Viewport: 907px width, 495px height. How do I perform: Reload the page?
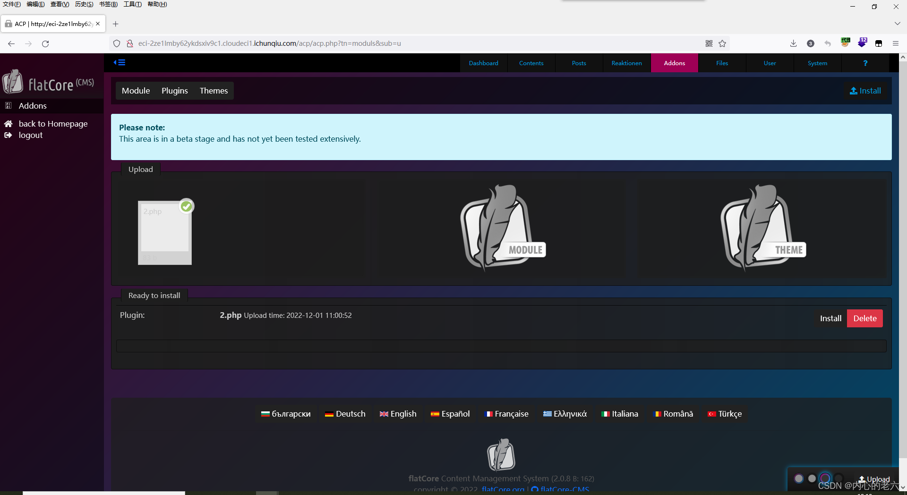(x=45, y=43)
